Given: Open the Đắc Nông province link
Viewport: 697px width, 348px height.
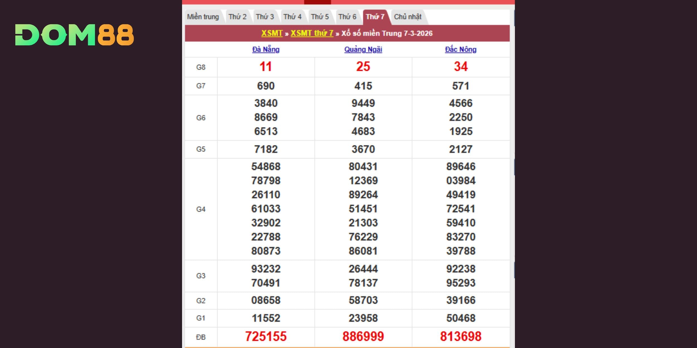Looking at the screenshot, I should pyautogui.click(x=461, y=50).
